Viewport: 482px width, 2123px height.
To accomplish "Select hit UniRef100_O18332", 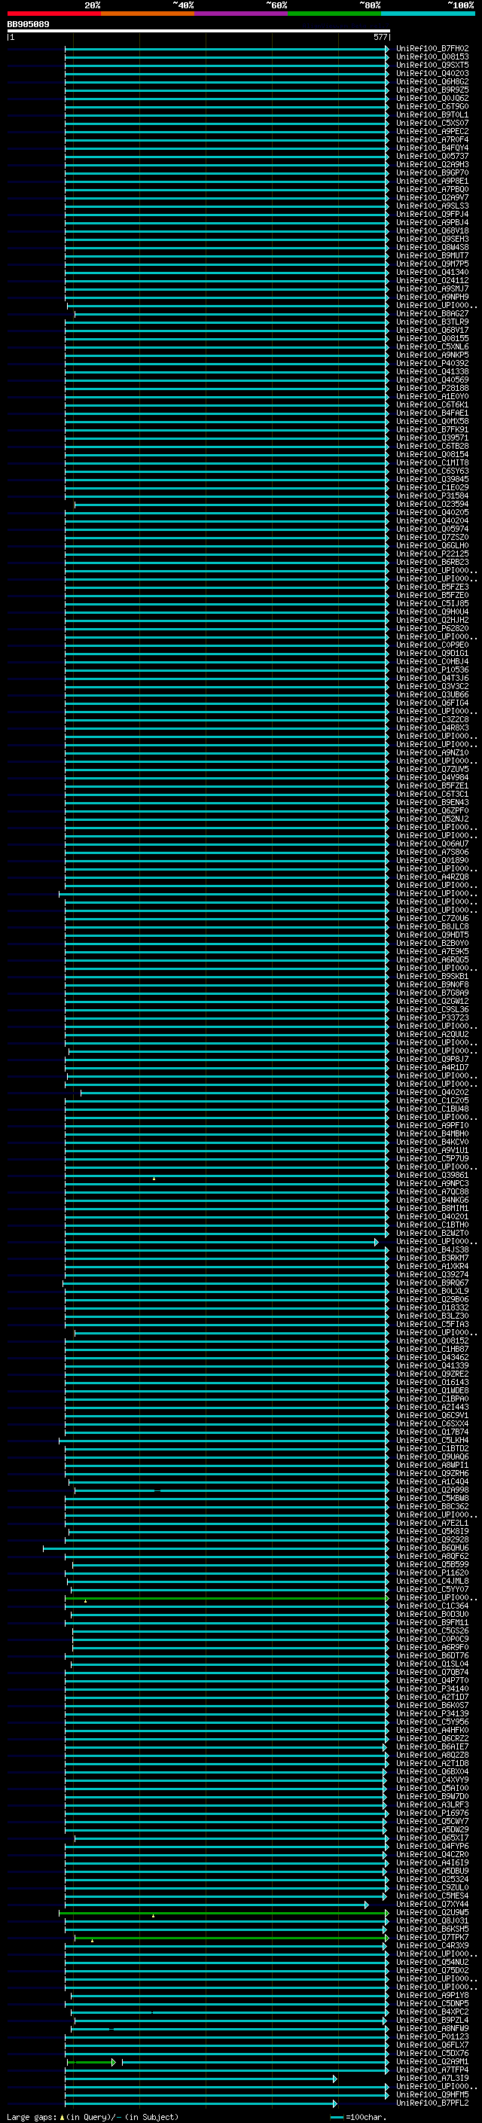I will click(x=432, y=1307).
